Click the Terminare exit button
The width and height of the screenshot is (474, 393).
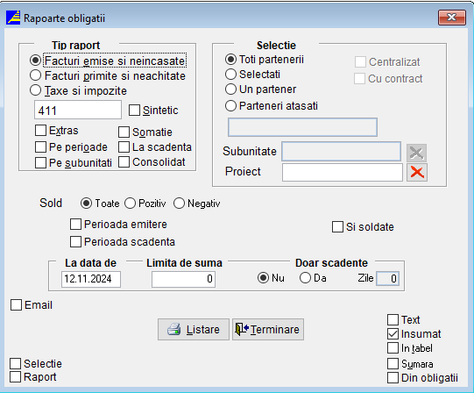coord(268,329)
